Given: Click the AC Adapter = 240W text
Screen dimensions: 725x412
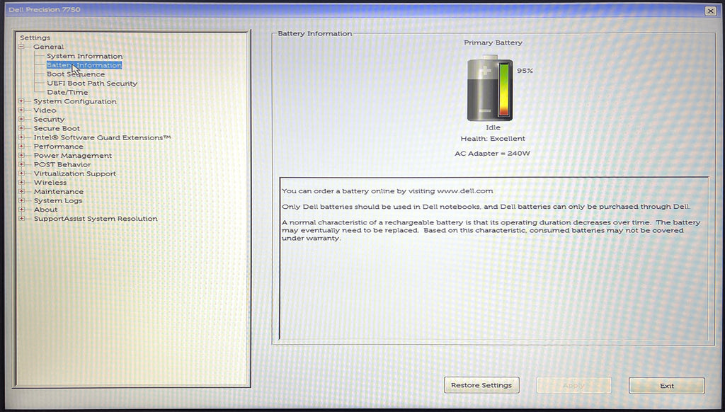Looking at the screenshot, I should pyautogui.click(x=493, y=153).
